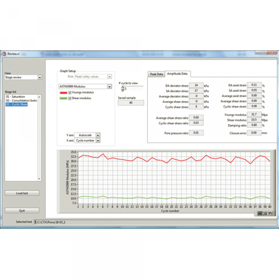Select the graph zoom tool

click(264, 213)
